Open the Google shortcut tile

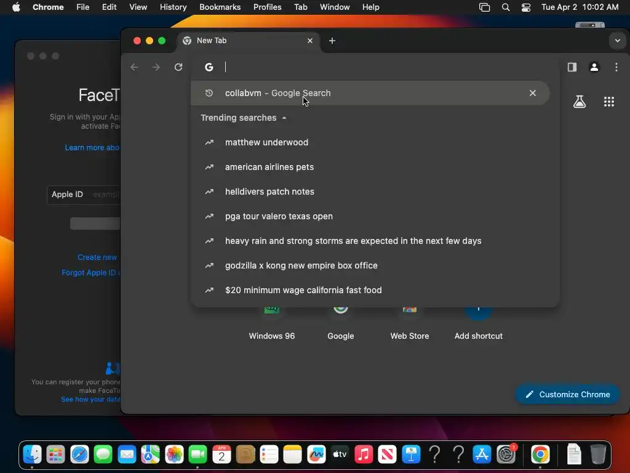pos(341,324)
